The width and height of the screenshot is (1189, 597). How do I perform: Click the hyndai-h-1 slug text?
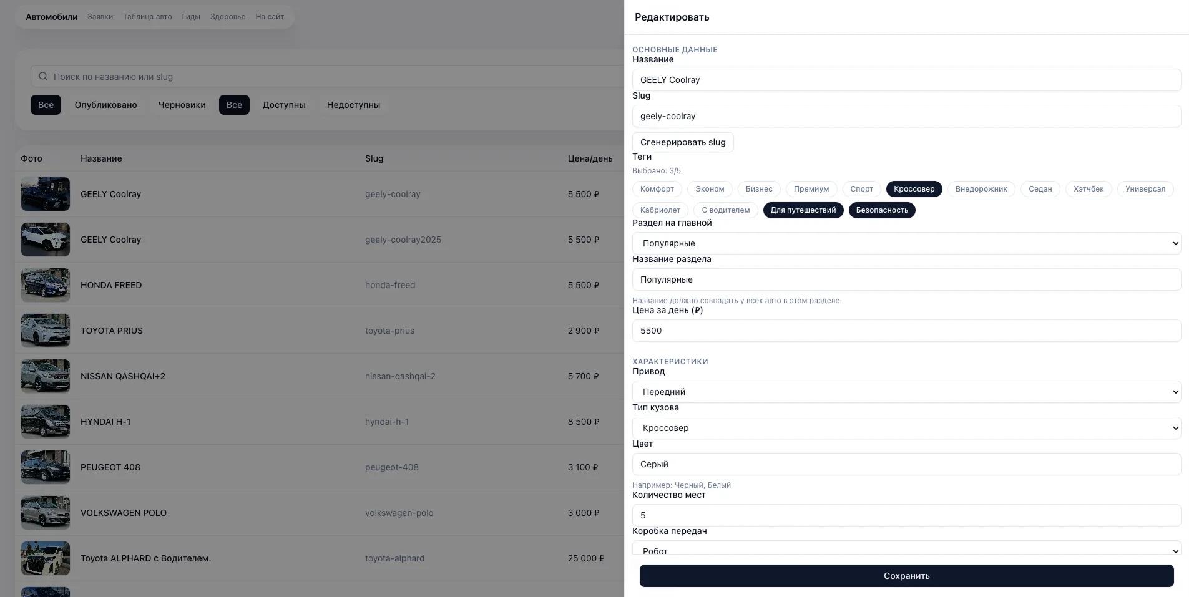[x=387, y=422]
